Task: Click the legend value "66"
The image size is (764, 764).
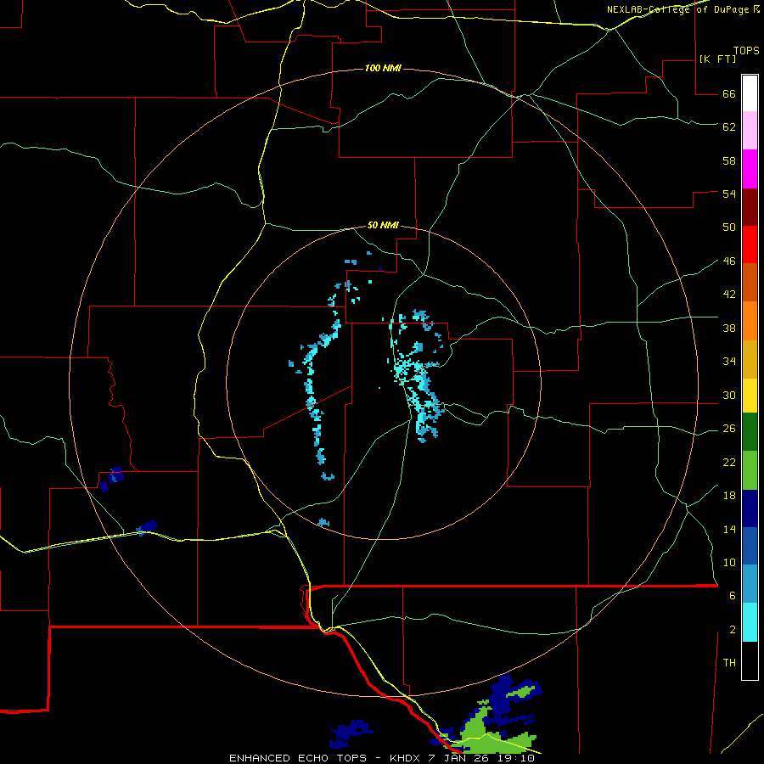Action: [729, 93]
